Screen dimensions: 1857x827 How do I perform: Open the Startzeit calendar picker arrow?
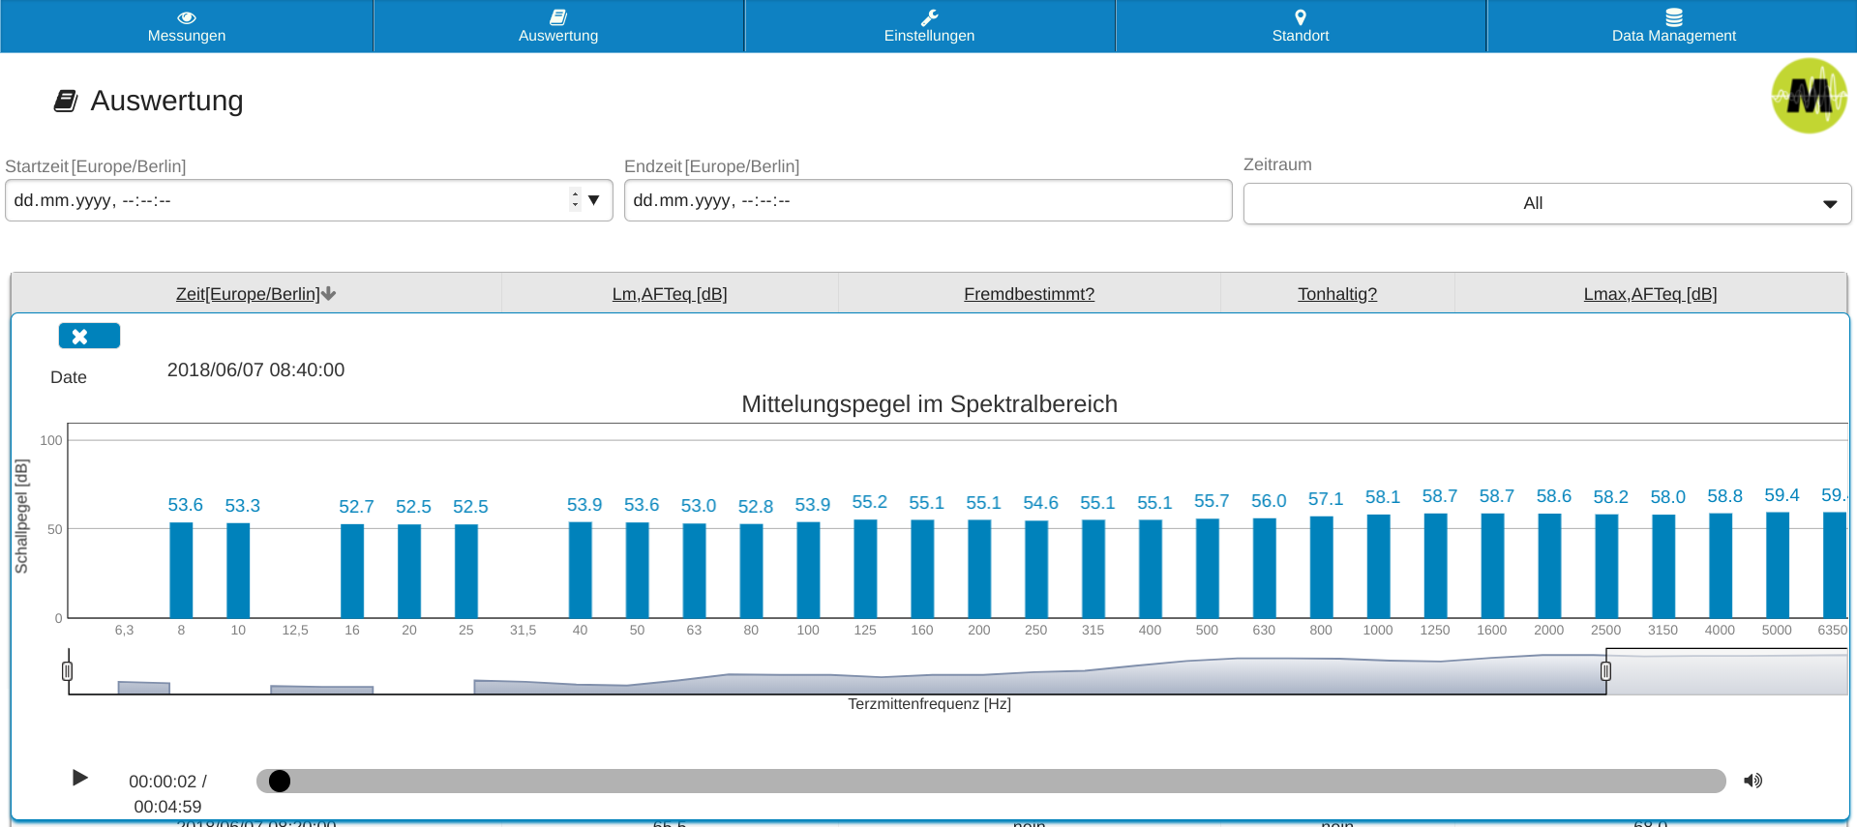coord(594,200)
